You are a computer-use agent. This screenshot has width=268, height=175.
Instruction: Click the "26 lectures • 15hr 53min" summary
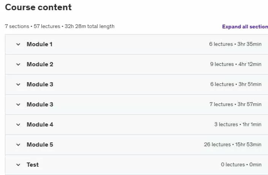point(233,145)
